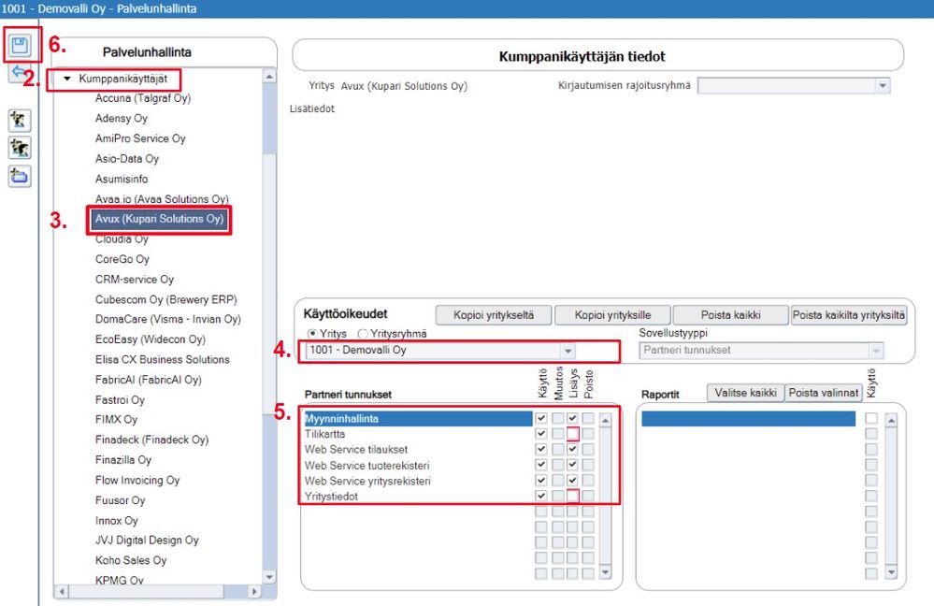The width and height of the screenshot is (934, 606).
Task: Click the Valitse kaikki button
Action: 745,393
